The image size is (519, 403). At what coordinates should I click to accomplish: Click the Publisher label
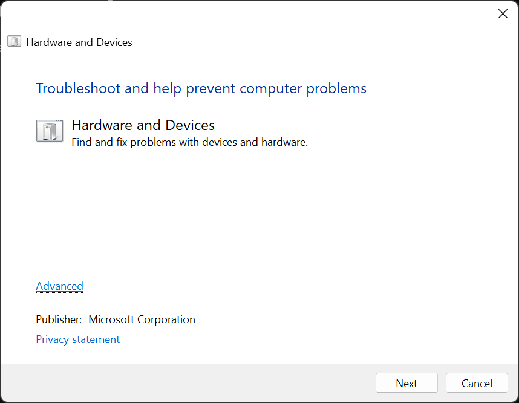(59, 319)
